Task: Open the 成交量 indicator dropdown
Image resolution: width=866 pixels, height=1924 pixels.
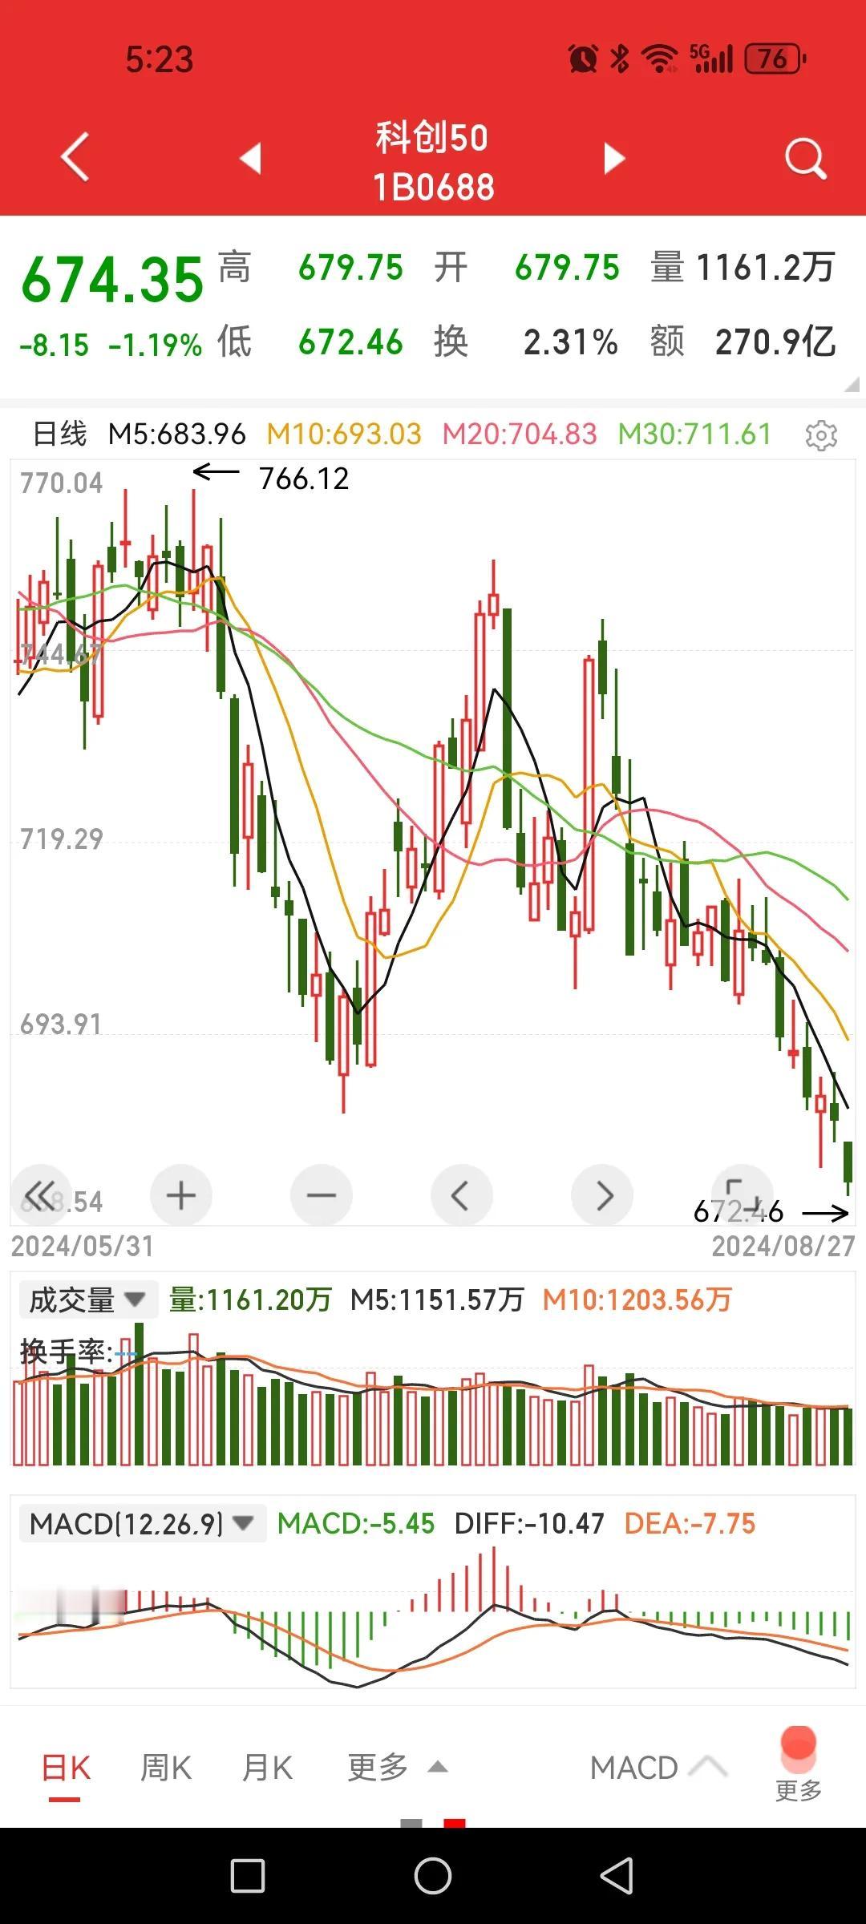Action: [x=88, y=1300]
